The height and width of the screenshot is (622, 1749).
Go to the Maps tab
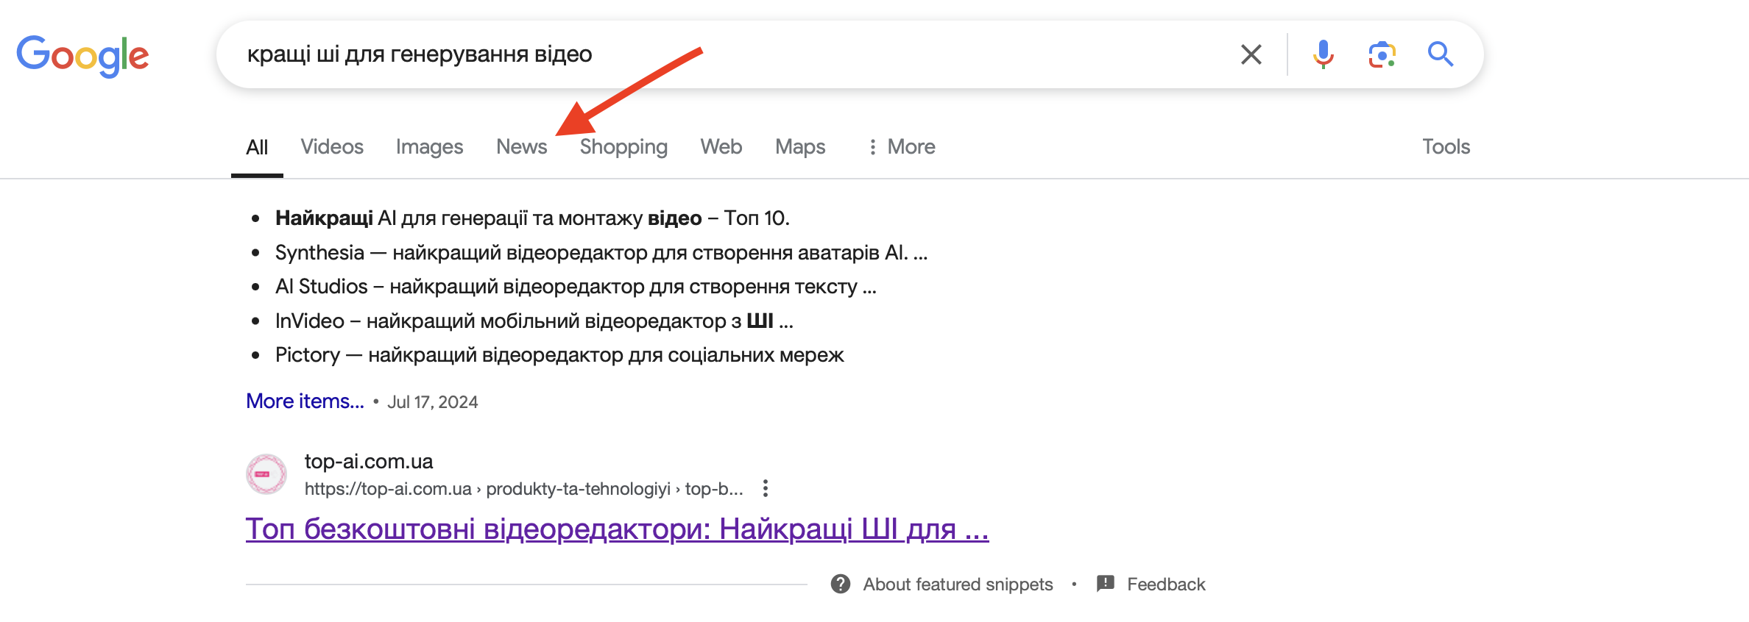point(799,147)
